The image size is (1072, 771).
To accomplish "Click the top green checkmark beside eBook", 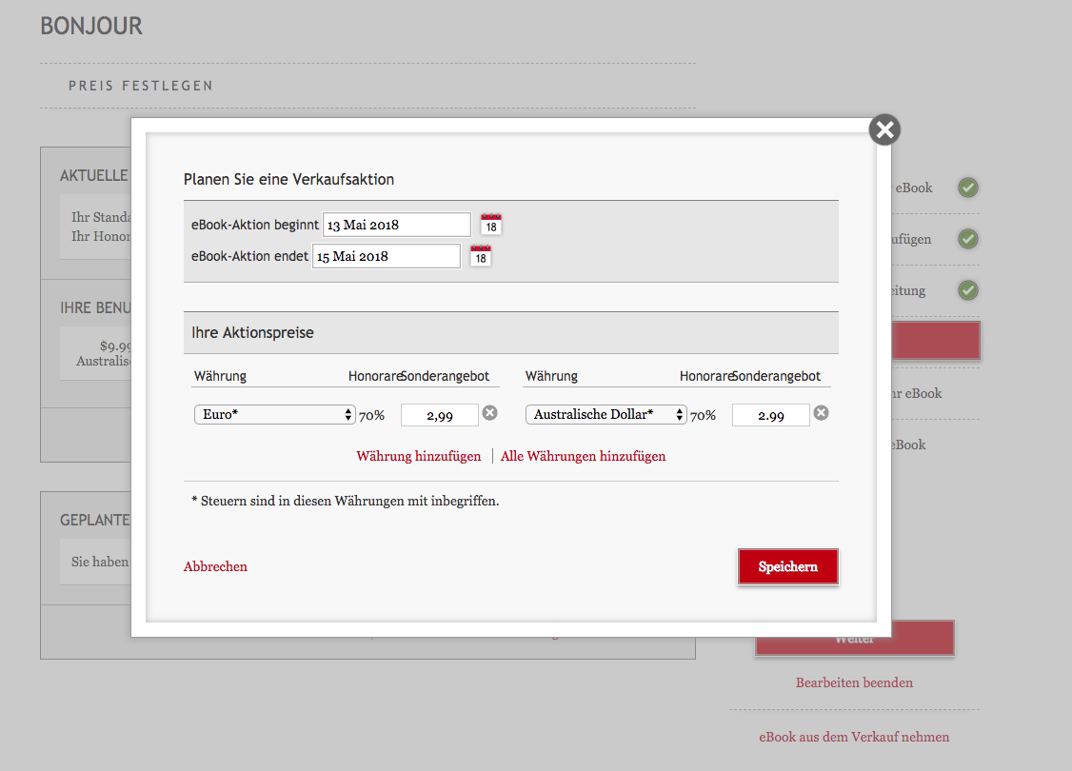I will pos(968,188).
